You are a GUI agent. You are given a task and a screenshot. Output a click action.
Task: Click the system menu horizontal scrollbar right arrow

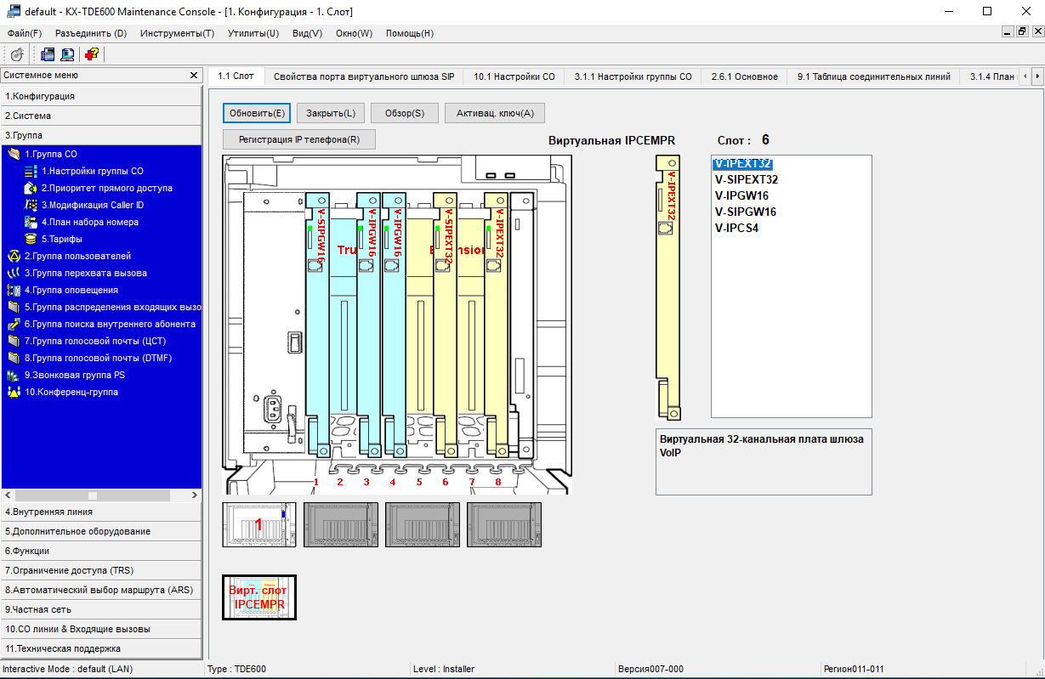[x=194, y=495]
